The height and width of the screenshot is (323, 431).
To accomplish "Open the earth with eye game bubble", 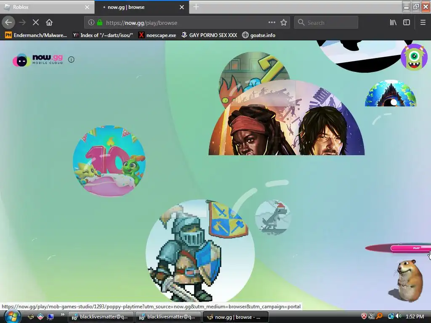I will (391, 93).
